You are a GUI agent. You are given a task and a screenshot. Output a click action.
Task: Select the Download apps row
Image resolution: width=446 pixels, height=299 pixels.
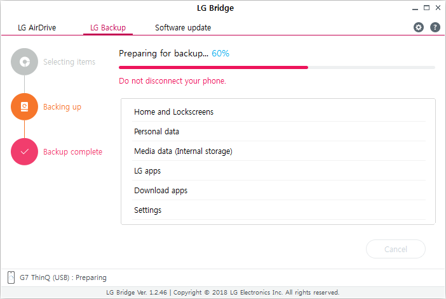click(x=279, y=190)
